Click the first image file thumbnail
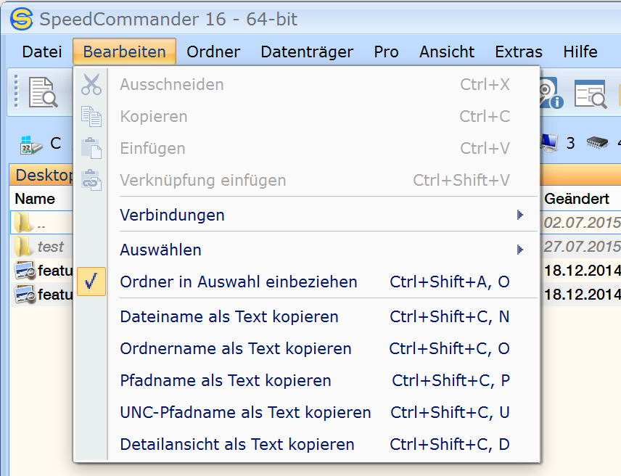621x476 pixels. pos(24,271)
